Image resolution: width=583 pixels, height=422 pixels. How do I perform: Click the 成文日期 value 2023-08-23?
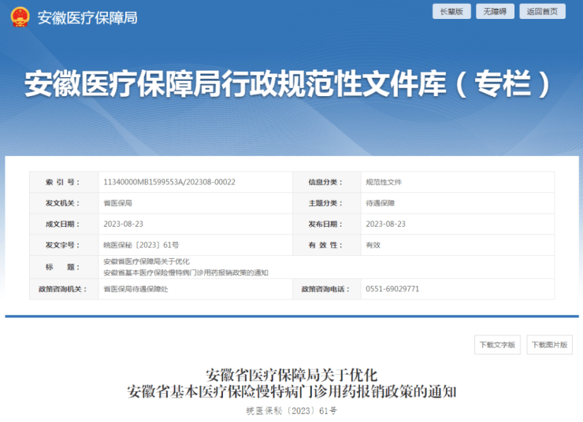pos(123,224)
